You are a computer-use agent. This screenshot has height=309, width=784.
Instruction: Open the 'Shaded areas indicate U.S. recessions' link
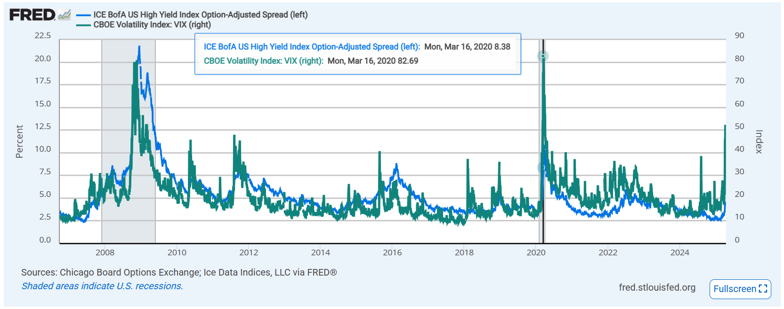pos(102,286)
